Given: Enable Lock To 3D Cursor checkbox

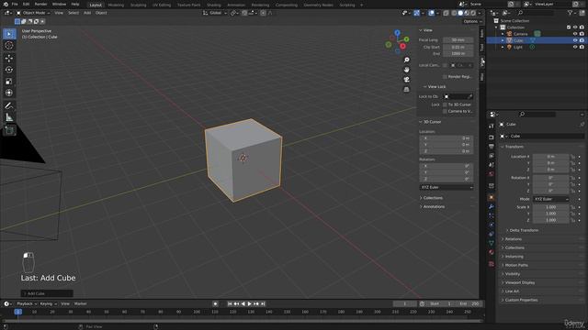Looking at the screenshot, I should [445, 104].
